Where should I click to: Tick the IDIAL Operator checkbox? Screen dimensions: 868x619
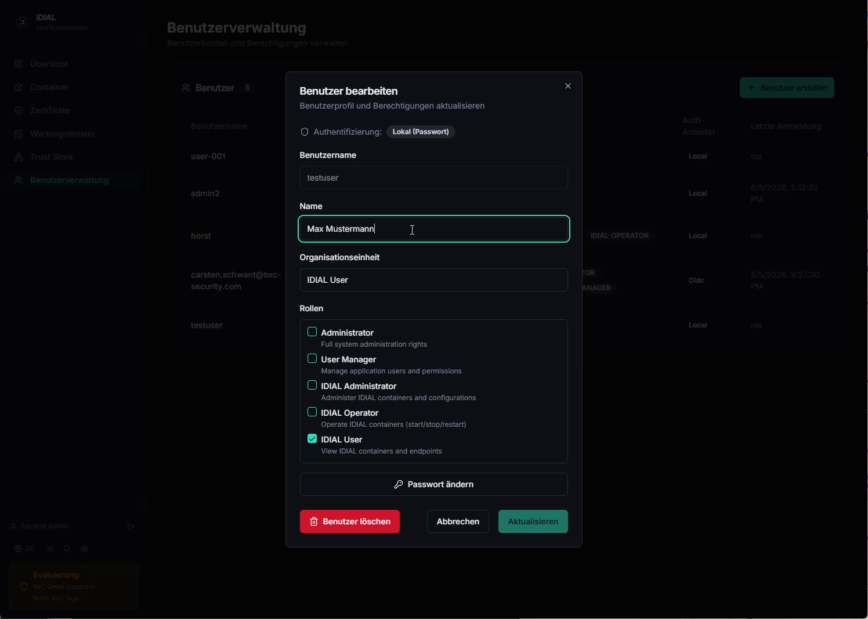(312, 412)
